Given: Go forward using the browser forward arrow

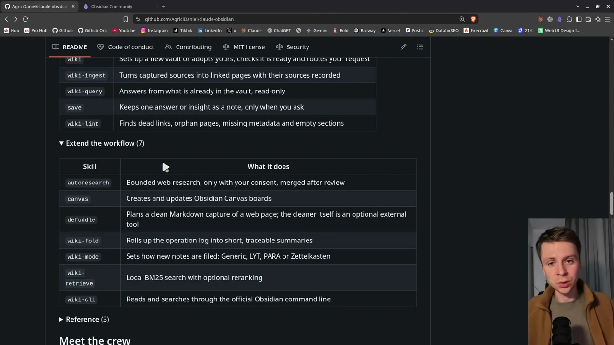Looking at the screenshot, I should click(16, 19).
